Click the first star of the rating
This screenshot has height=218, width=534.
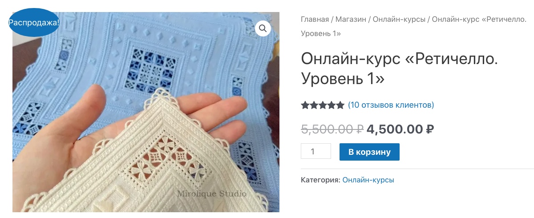[305, 105]
